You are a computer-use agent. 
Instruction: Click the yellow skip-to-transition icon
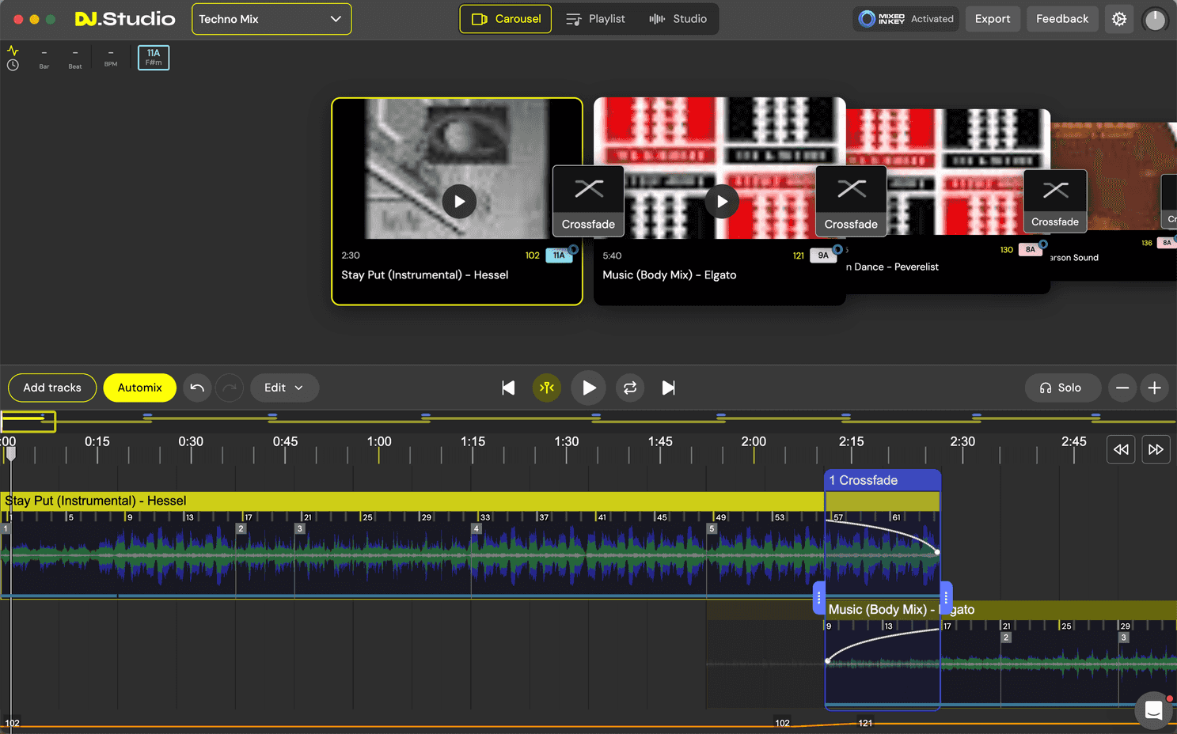[x=547, y=388]
